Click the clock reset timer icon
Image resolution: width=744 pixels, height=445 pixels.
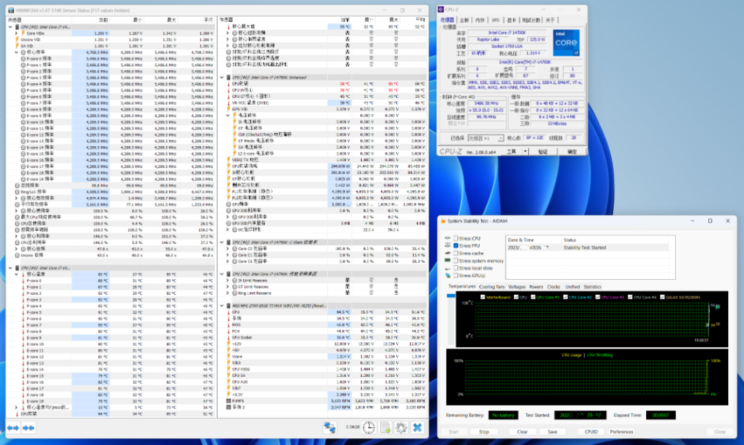point(369,428)
